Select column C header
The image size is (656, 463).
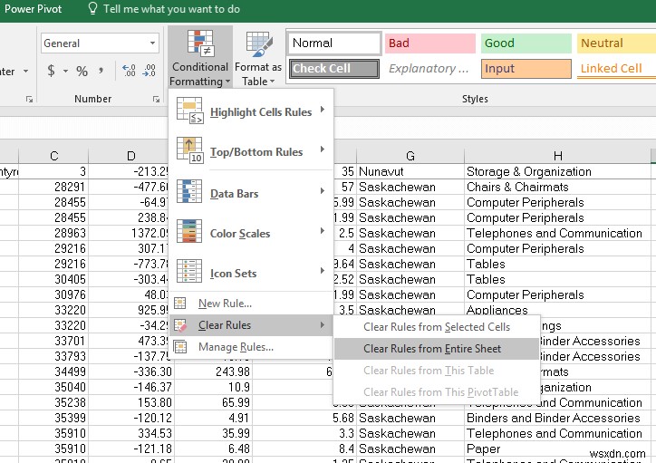click(53, 156)
